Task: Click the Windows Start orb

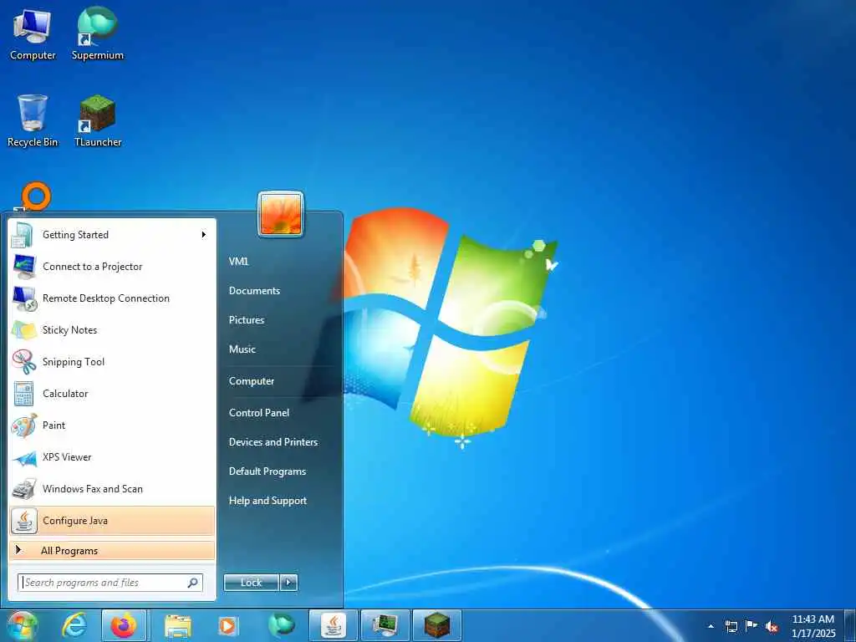Action: 22,625
